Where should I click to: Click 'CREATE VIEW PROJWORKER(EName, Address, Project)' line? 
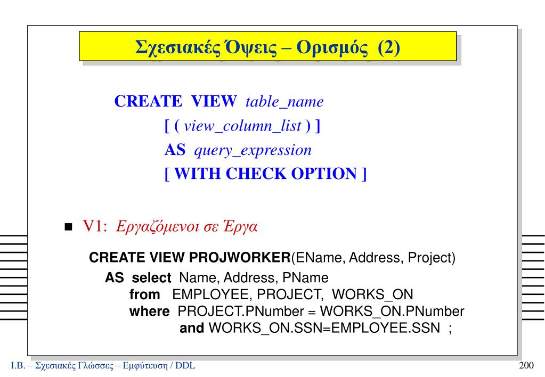pyautogui.click(x=272, y=258)
